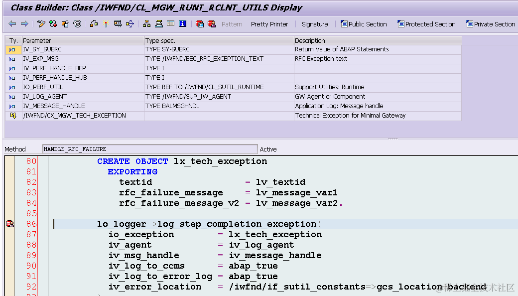
Task: Click TYPE REF TO /IWFND/CL_SUTIL_RUNTIME cell
Action: tap(219, 87)
